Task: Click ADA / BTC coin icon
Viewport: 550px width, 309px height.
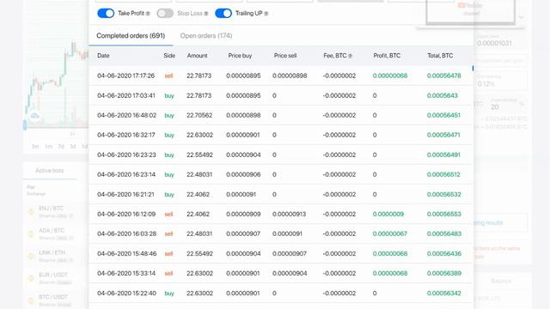Action: pos(31,233)
